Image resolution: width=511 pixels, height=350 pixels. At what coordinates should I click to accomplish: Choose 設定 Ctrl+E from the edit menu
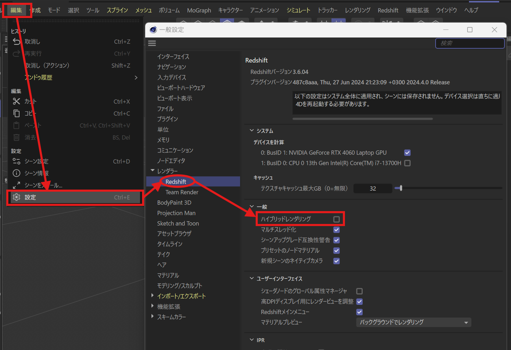[x=75, y=197]
